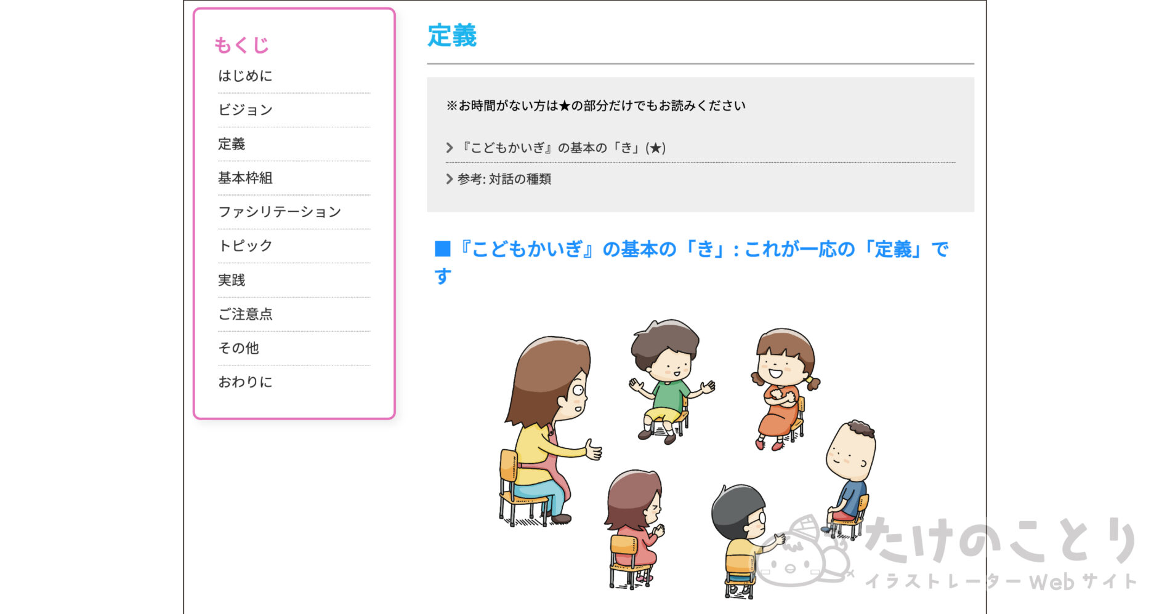The image size is (1170, 614).
Task: Click the もくじ heading
Action: (241, 45)
